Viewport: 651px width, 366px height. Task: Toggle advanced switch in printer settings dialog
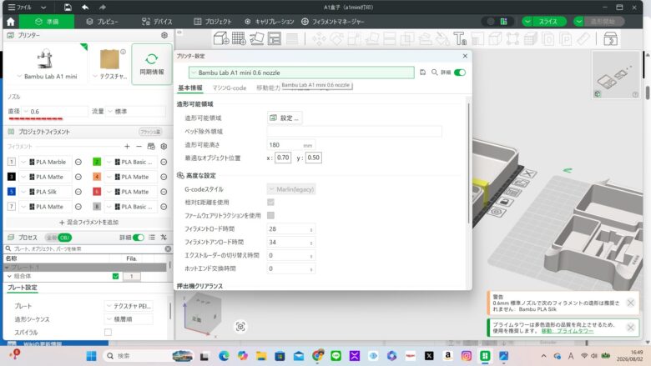tap(460, 73)
